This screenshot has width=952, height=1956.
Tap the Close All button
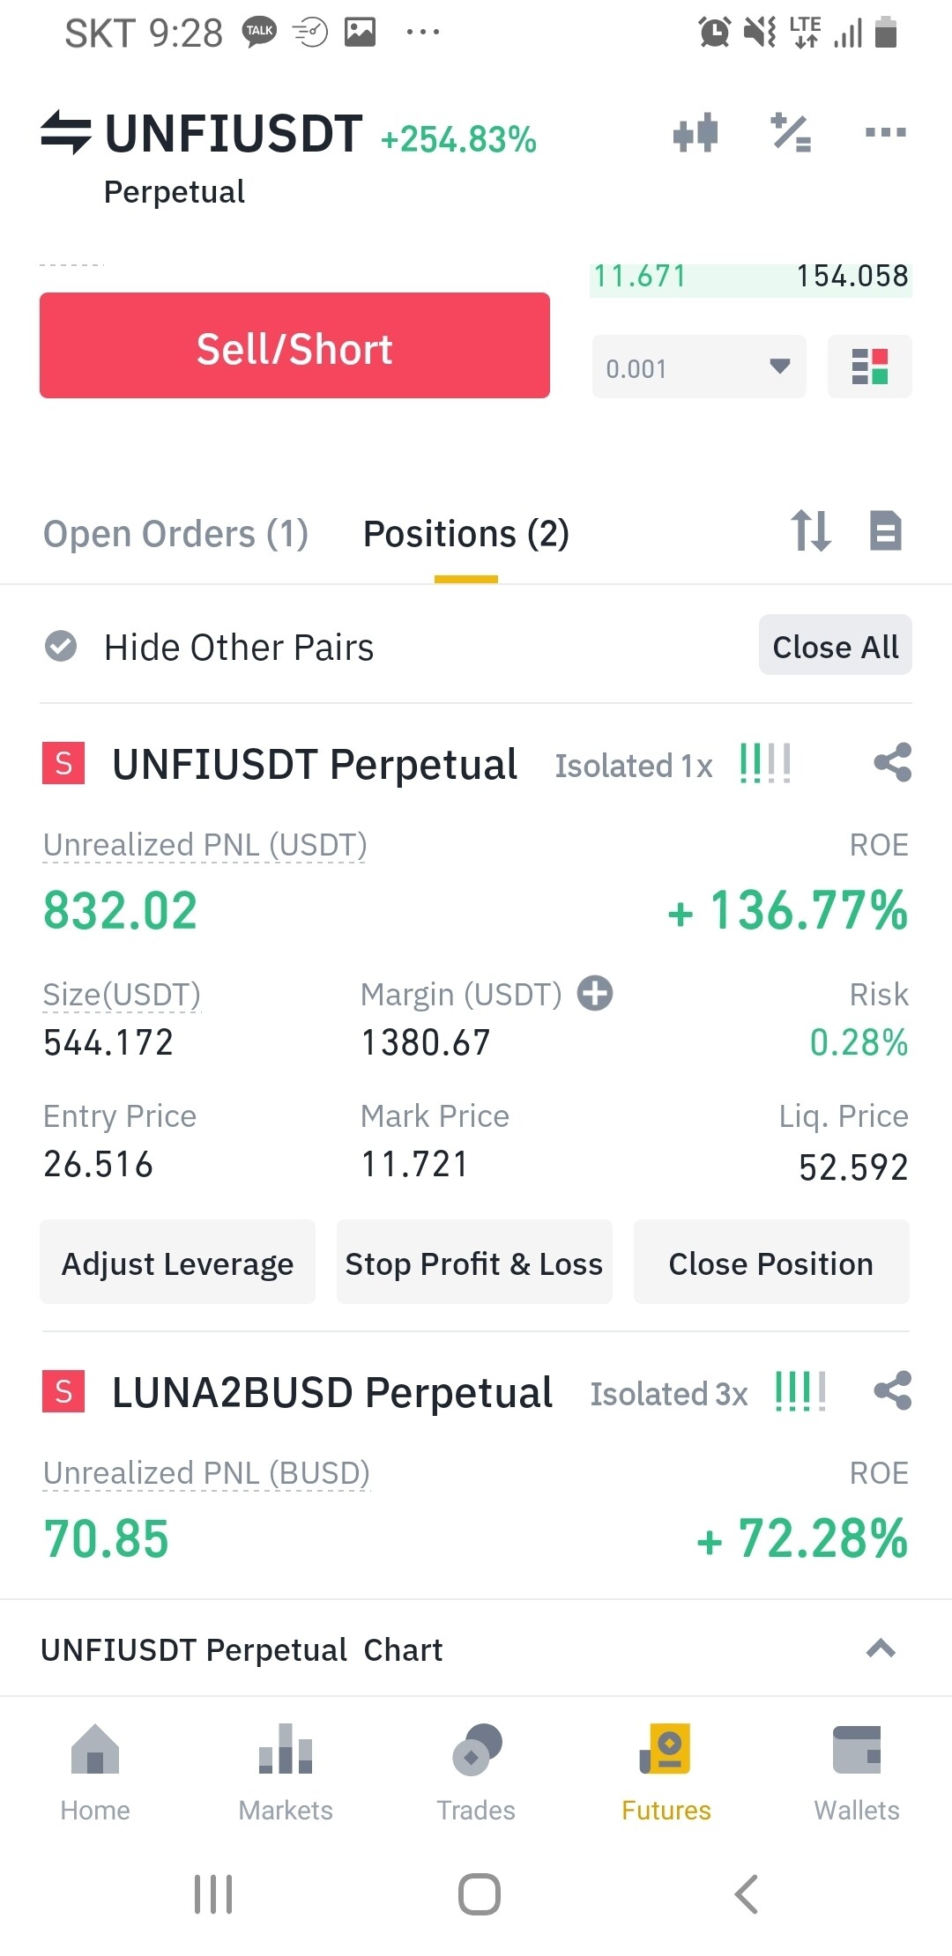coord(835,646)
